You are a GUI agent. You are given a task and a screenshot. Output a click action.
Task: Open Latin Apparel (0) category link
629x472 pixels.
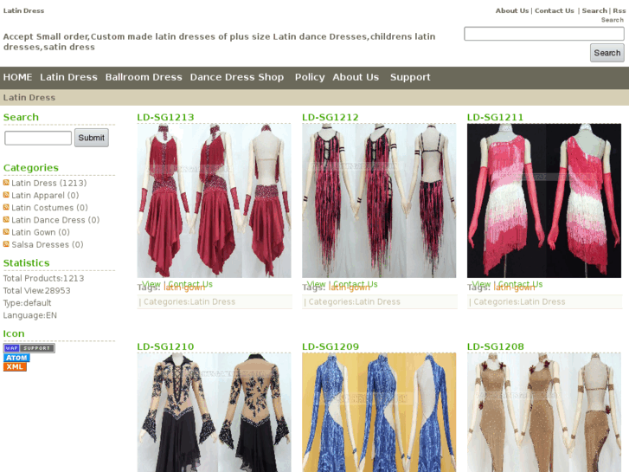pyautogui.click(x=45, y=195)
